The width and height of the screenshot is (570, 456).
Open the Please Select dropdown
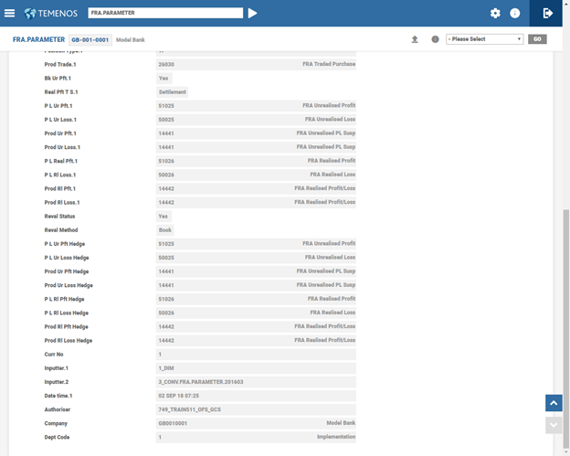click(x=484, y=39)
